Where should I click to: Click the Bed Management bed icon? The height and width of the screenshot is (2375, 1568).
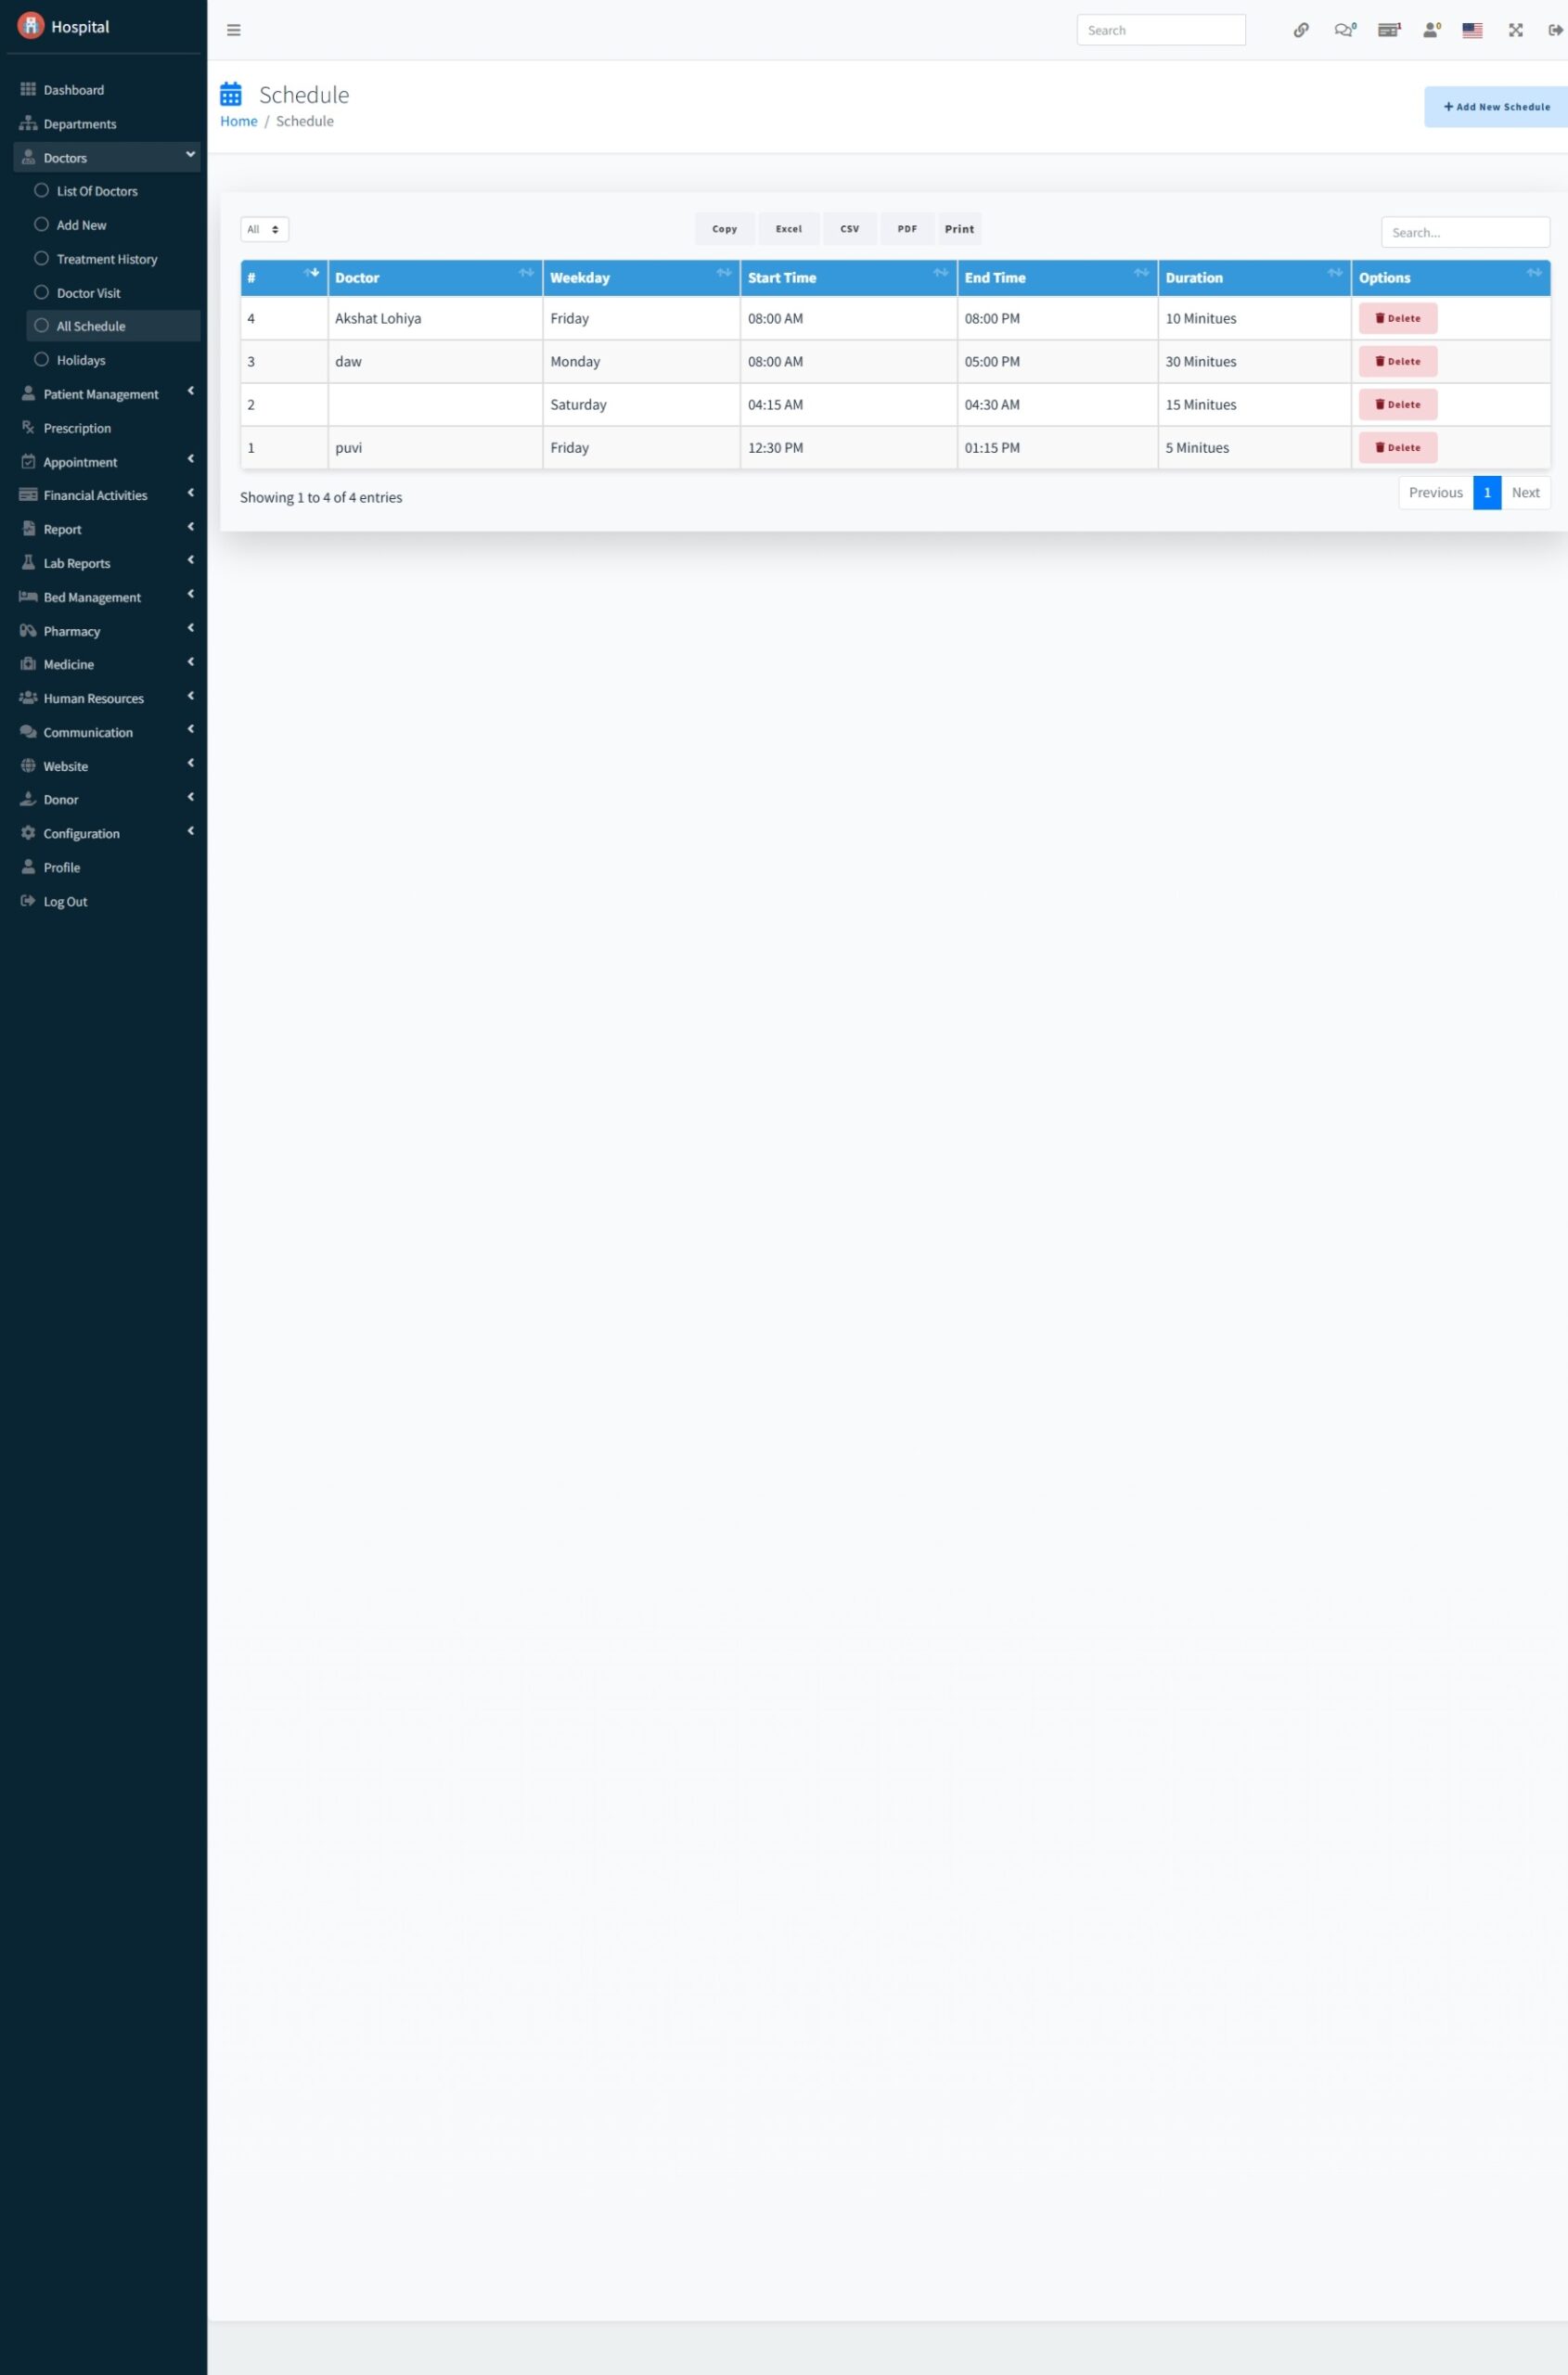point(28,596)
